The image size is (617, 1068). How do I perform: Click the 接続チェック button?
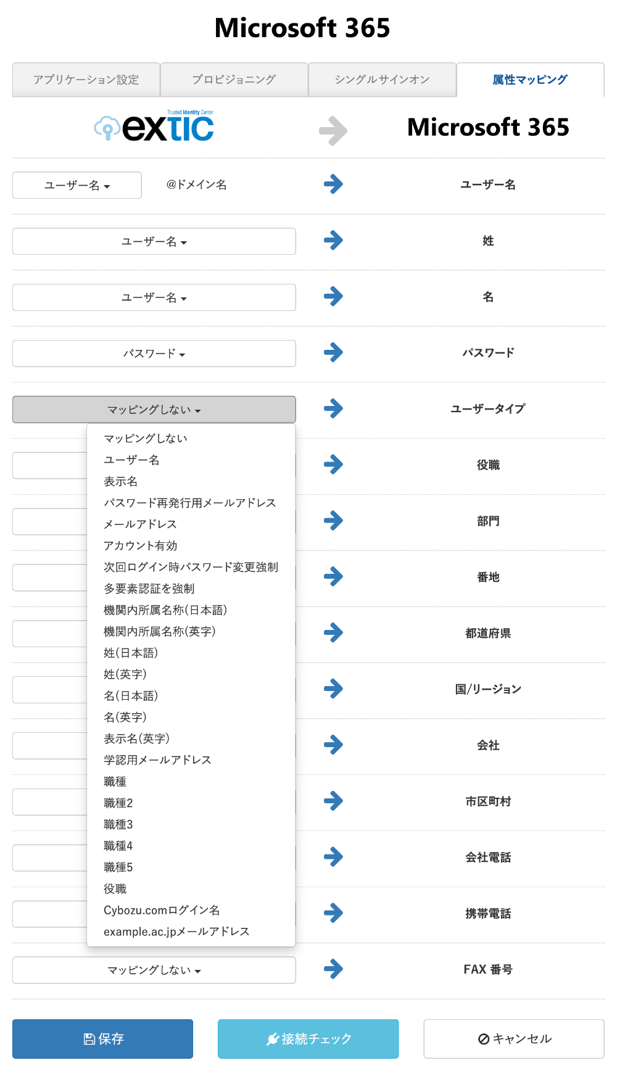(308, 1039)
